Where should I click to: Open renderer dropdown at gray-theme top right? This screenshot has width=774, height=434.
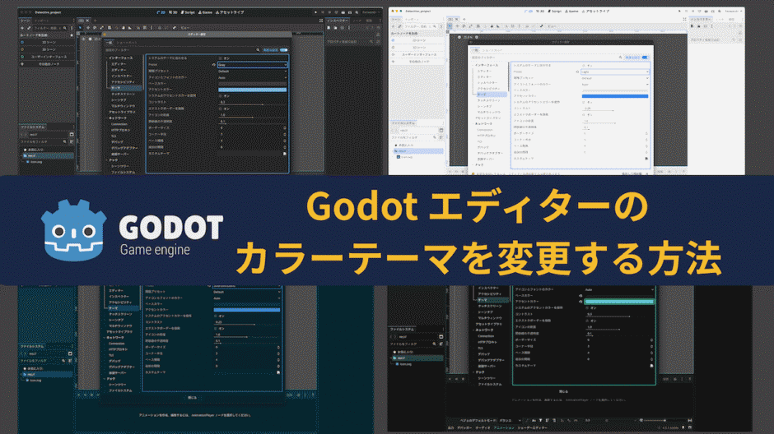[x=370, y=12]
